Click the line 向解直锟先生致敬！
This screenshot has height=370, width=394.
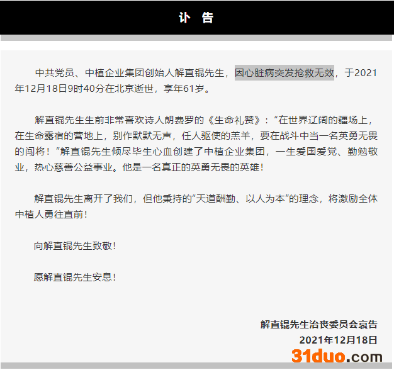[x=75, y=245]
